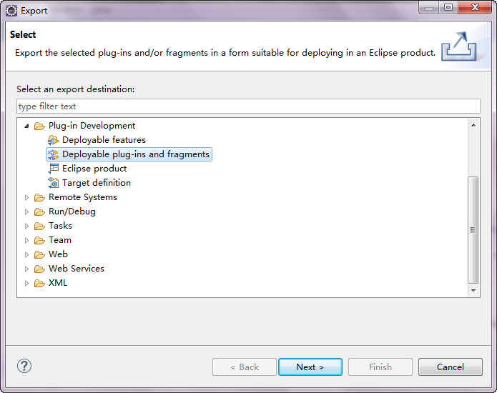The image size is (497, 393).
Task: Click the Plug-in Development folder icon
Action: click(x=40, y=126)
